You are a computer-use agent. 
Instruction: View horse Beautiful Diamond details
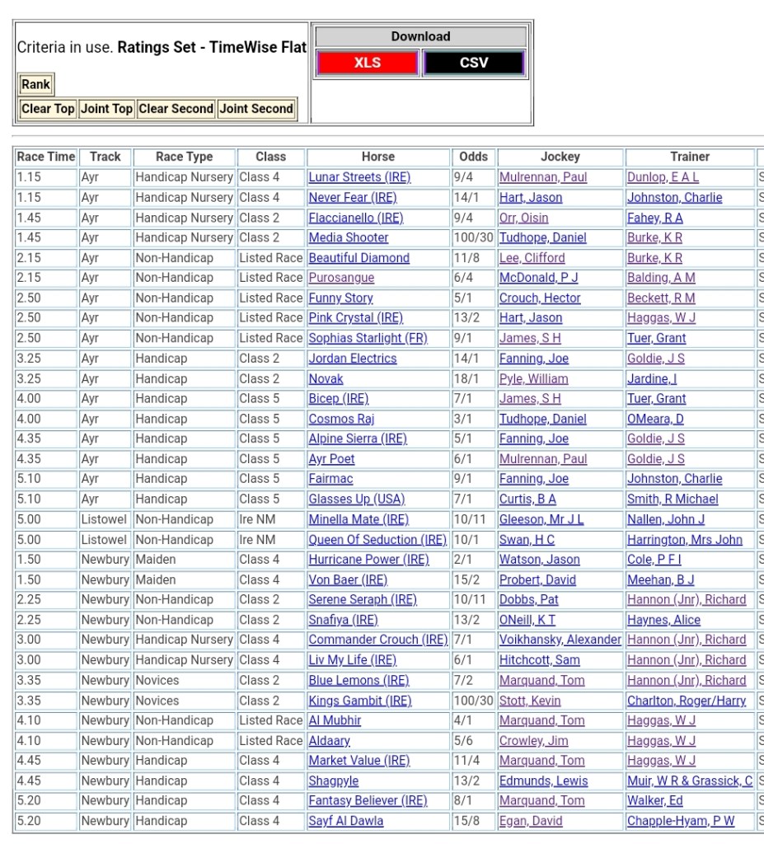[359, 258]
